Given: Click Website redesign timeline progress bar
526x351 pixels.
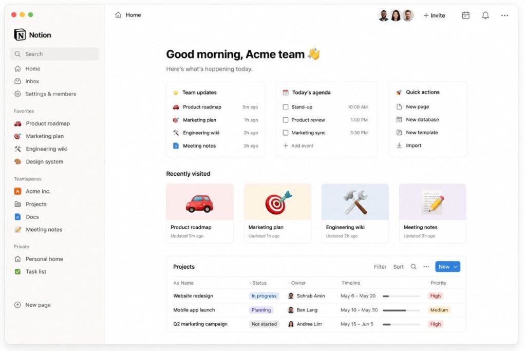Looking at the screenshot, I should click(x=402, y=297).
